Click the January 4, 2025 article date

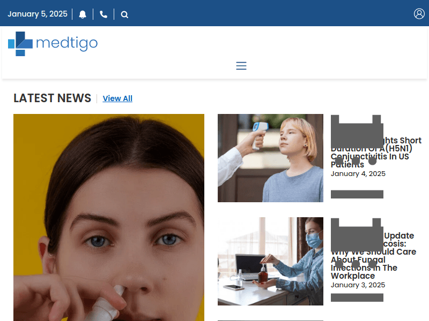click(358, 174)
